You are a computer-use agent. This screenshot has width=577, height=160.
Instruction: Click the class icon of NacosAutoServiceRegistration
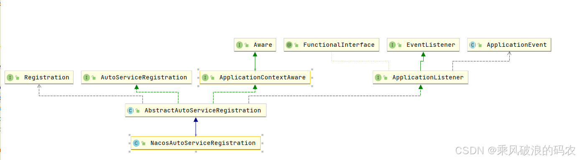pos(136,143)
